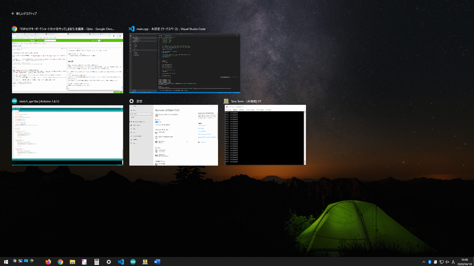Click the small blue screen quick-launch icon
This screenshot has width=474, height=266.
(x=26, y=261)
